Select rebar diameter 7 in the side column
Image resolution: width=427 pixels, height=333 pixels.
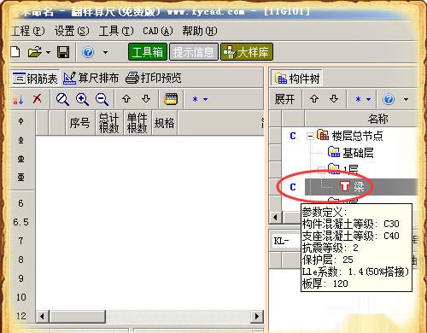pos(20,241)
